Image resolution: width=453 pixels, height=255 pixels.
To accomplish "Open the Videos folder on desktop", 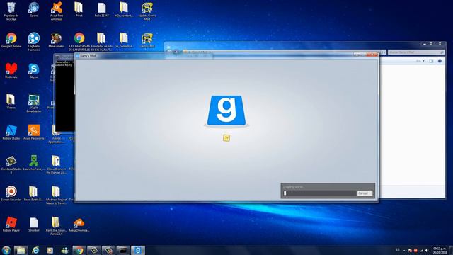I will [11, 102].
